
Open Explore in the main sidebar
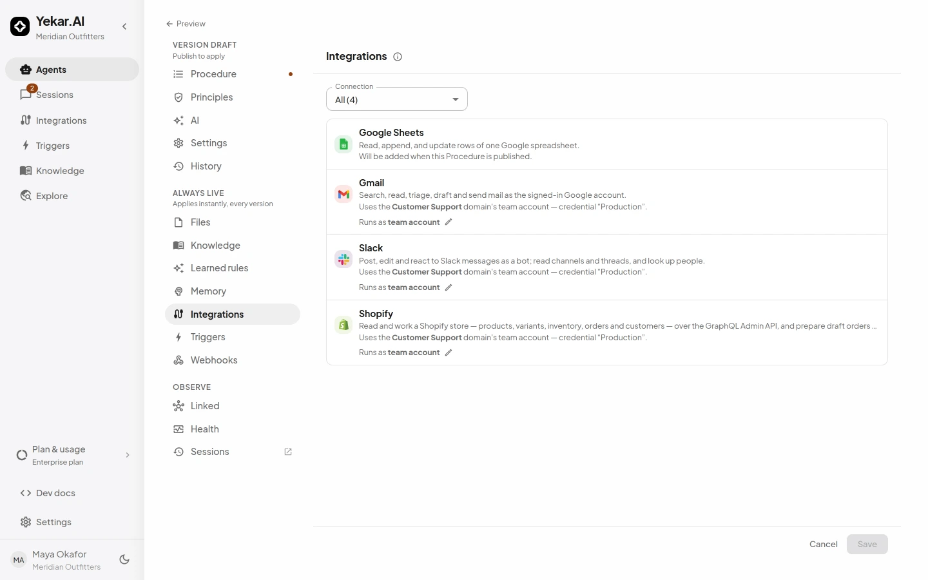pyautogui.click(x=72, y=196)
